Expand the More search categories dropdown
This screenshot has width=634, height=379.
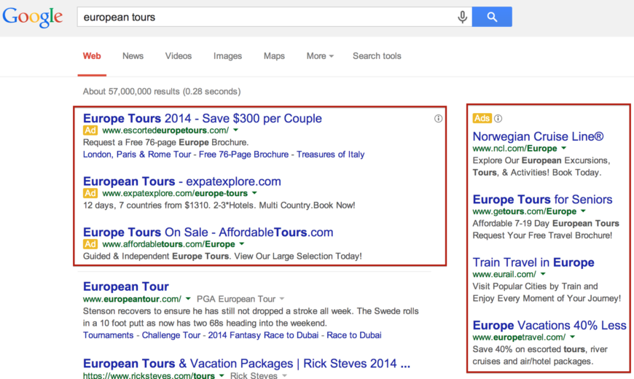(x=320, y=56)
